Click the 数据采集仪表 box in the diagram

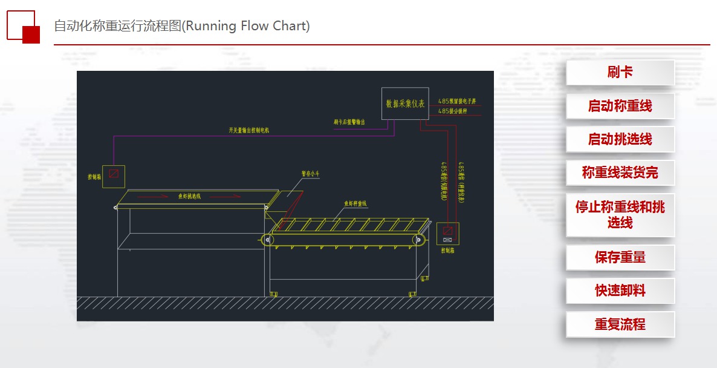405,103
